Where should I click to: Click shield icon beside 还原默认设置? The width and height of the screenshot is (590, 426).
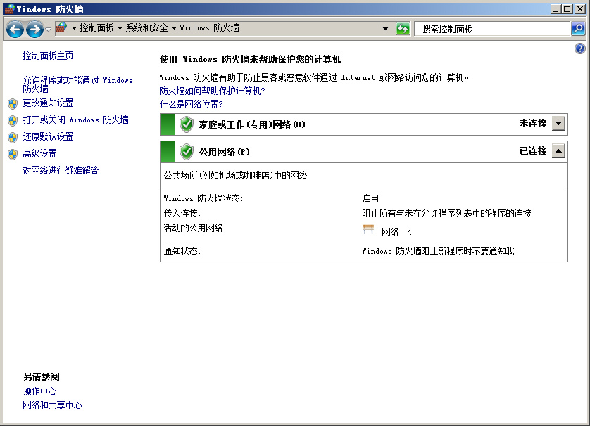13,138
